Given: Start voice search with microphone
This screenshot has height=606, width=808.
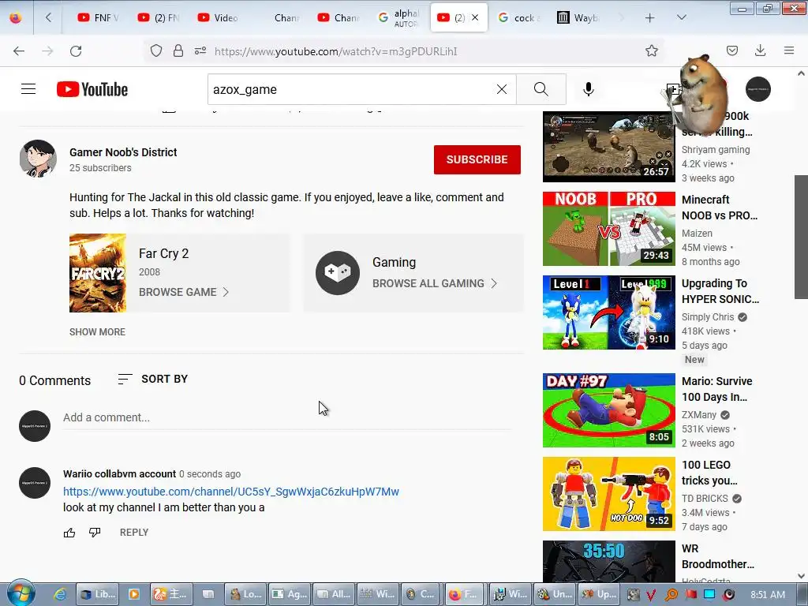Looking at the screenshot, I should pos(588,89).
